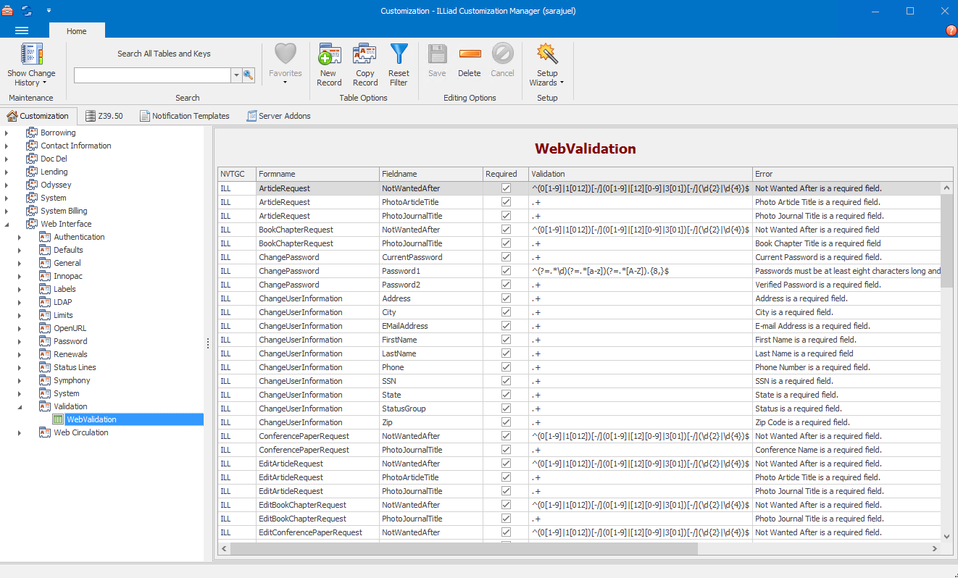Reset the active filter
This screenshot has width=958, height=578.
(399, 62)
